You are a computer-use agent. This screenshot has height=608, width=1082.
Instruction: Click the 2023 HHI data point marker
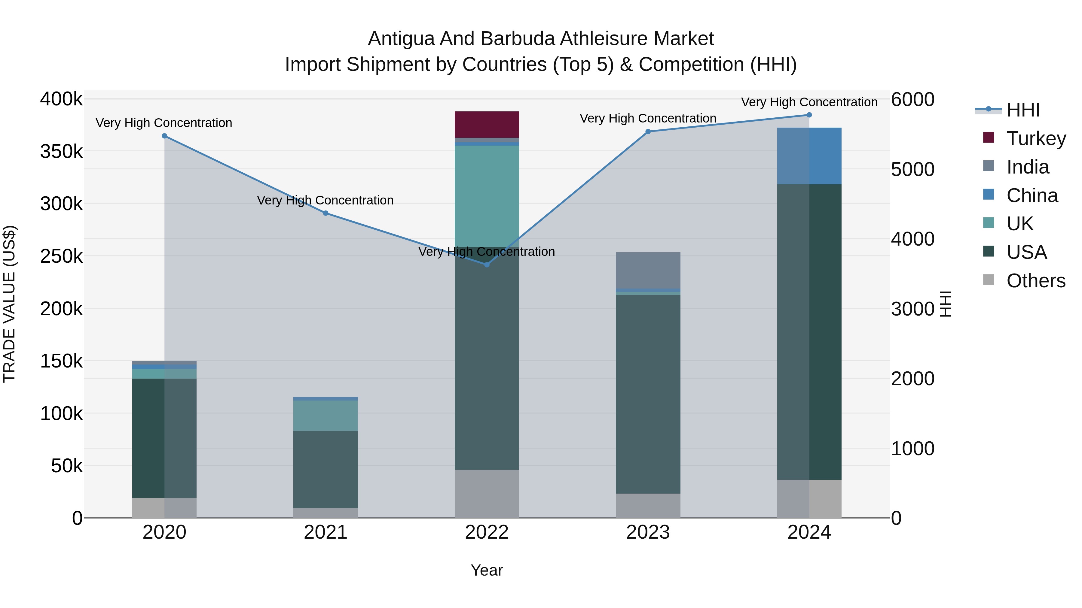tap(648, 132)
